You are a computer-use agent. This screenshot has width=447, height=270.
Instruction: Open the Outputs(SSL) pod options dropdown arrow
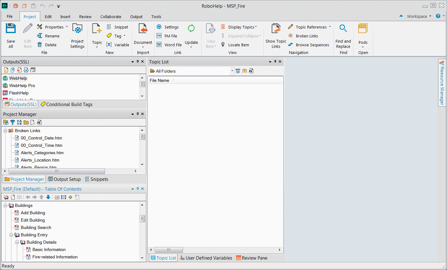tap(133, 62)
